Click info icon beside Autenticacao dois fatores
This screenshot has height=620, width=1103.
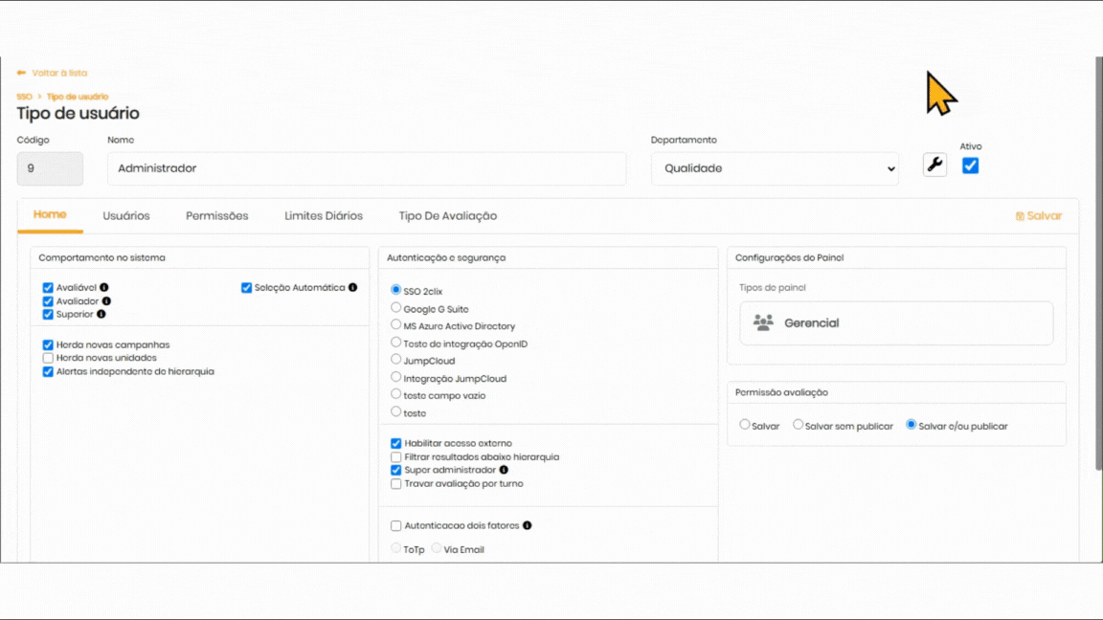(x=527, y=525)
